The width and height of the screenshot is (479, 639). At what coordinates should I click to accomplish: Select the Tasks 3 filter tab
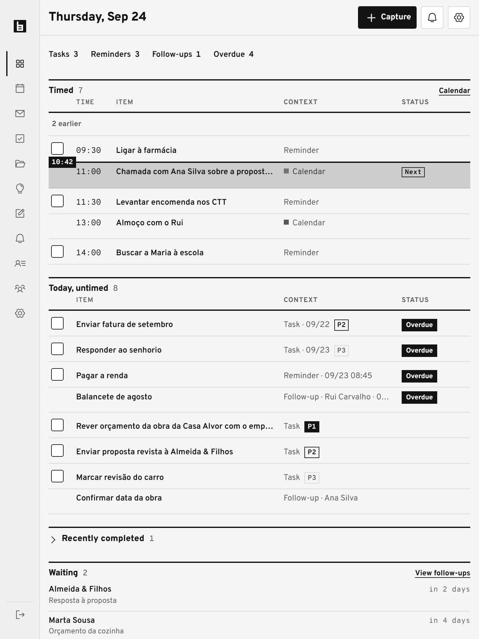coord(63,54)
